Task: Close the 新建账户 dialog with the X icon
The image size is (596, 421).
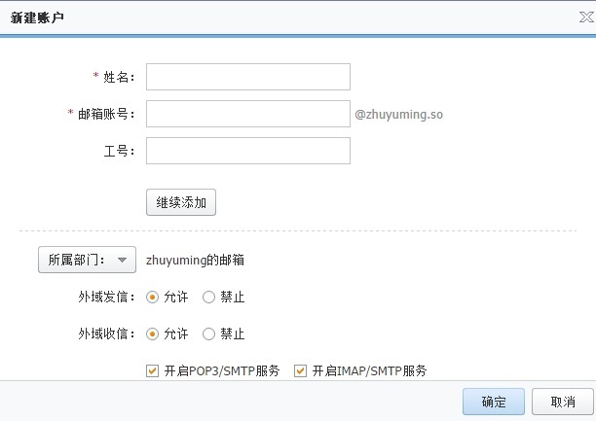Action: click(582, 18)
